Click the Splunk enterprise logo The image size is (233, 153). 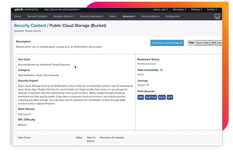(26, 9)
